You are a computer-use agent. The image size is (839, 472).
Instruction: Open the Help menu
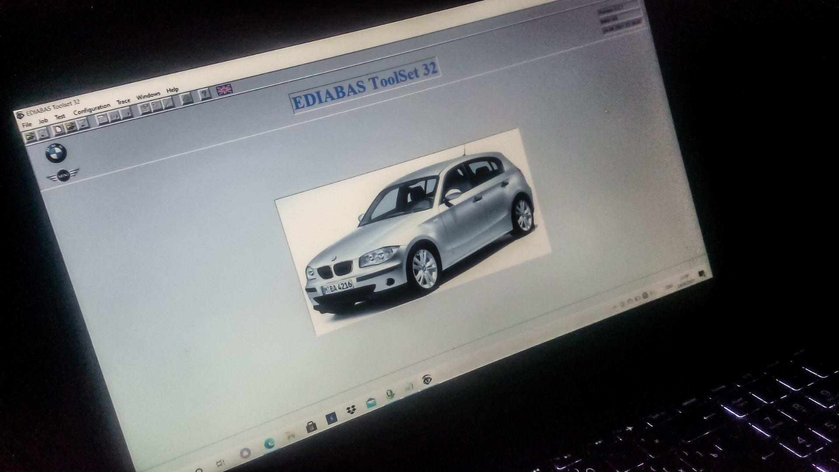(x=172, y=90)
